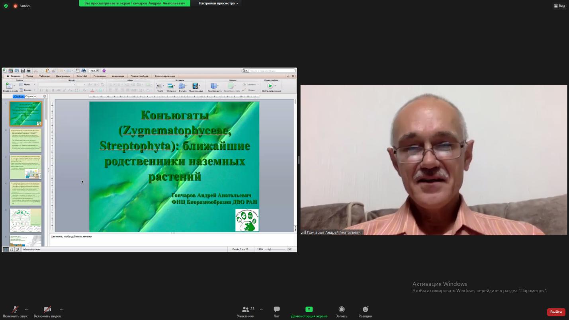Adjust the zoom slider in status bar
The image size is (569, 320).
[x=270, y=249]
